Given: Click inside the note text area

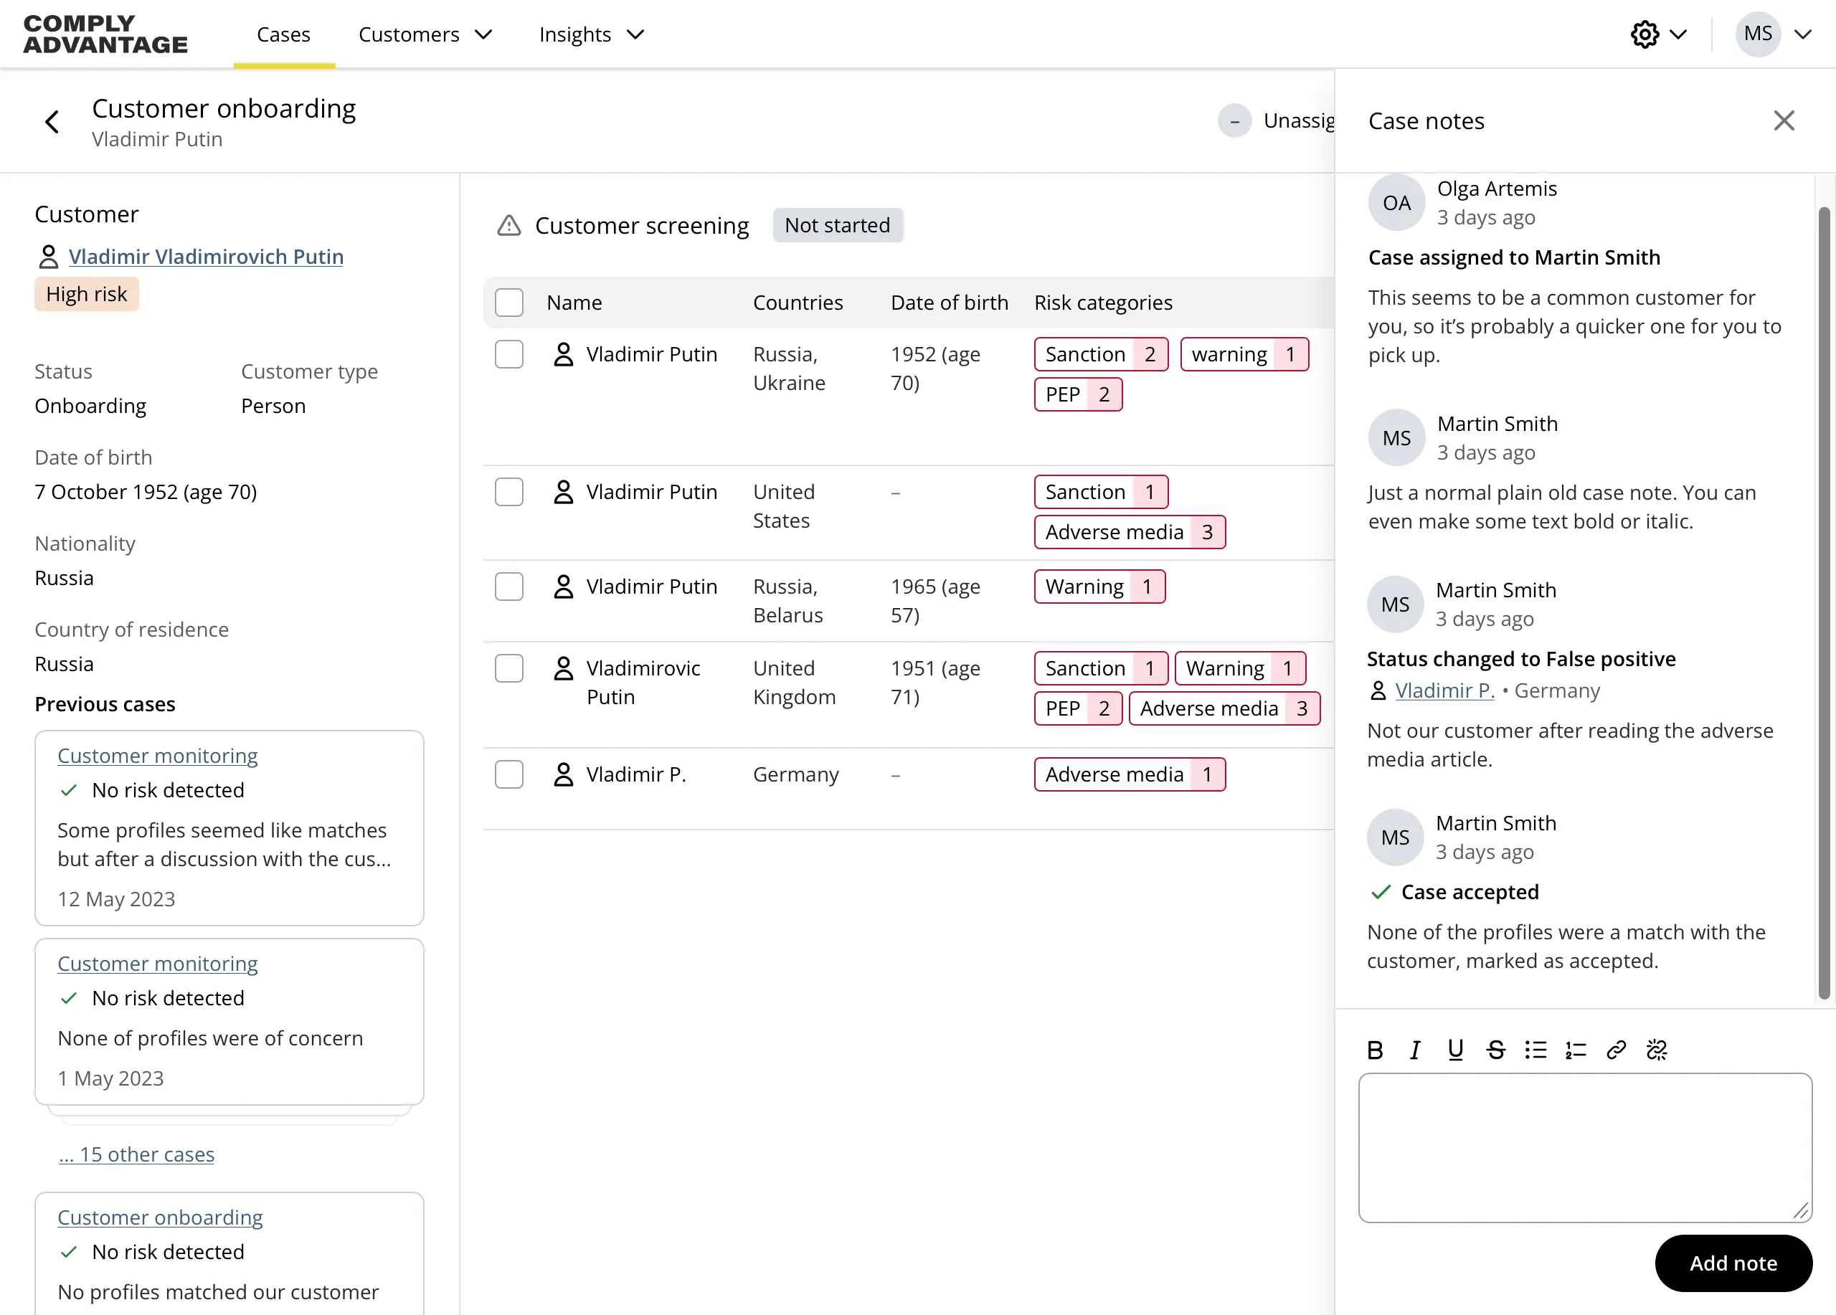Looking at the screenshot, I should 1584,1149.
